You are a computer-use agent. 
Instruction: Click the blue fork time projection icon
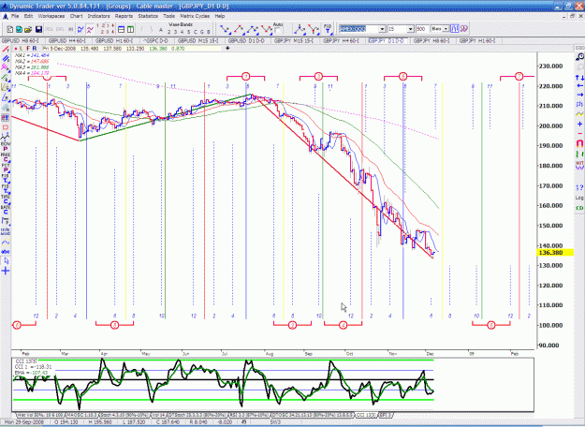tap(300, 29)
